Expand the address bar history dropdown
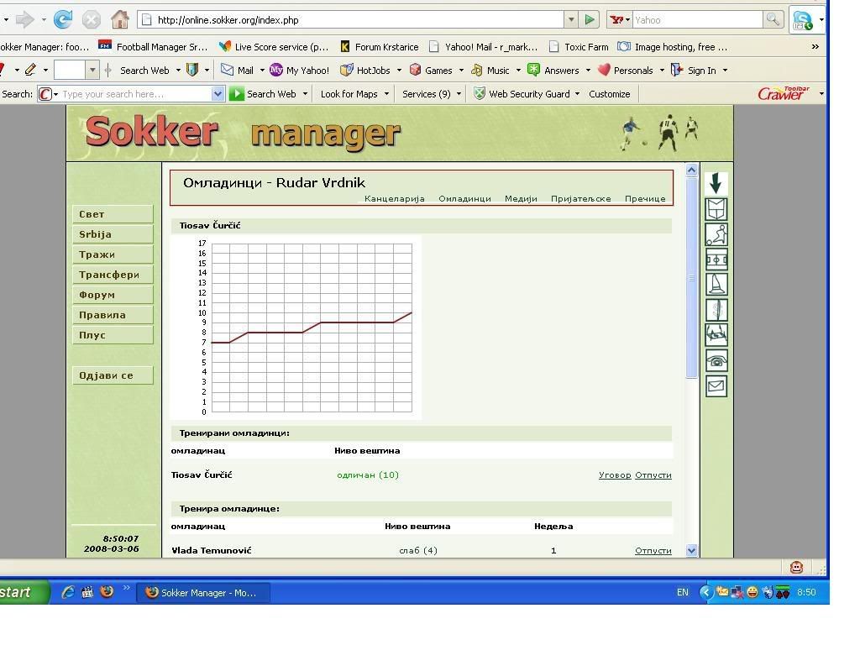This screenshot has height=645, width=860. (x=571, y=19)
